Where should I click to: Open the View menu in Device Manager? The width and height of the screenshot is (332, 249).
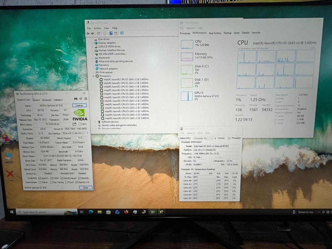pyautogui.click(x=106, y=28)
